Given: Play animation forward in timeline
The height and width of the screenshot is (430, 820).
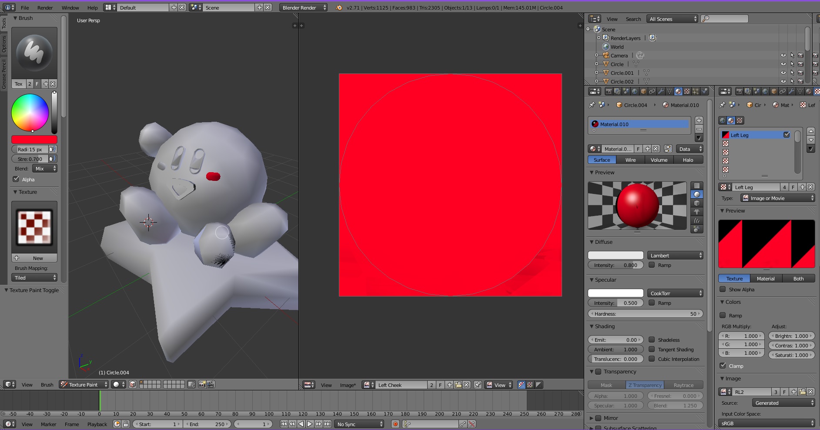Looking at the screenshot, I should tap(310, 424).
